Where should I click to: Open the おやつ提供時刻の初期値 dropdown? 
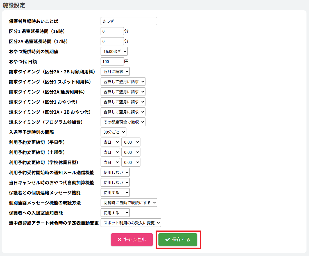click(114, 51)
